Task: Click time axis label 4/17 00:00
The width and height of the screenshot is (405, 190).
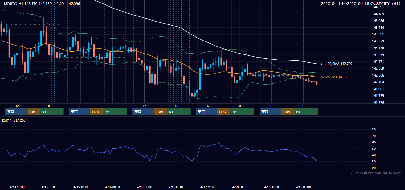Action: (176, 187)
